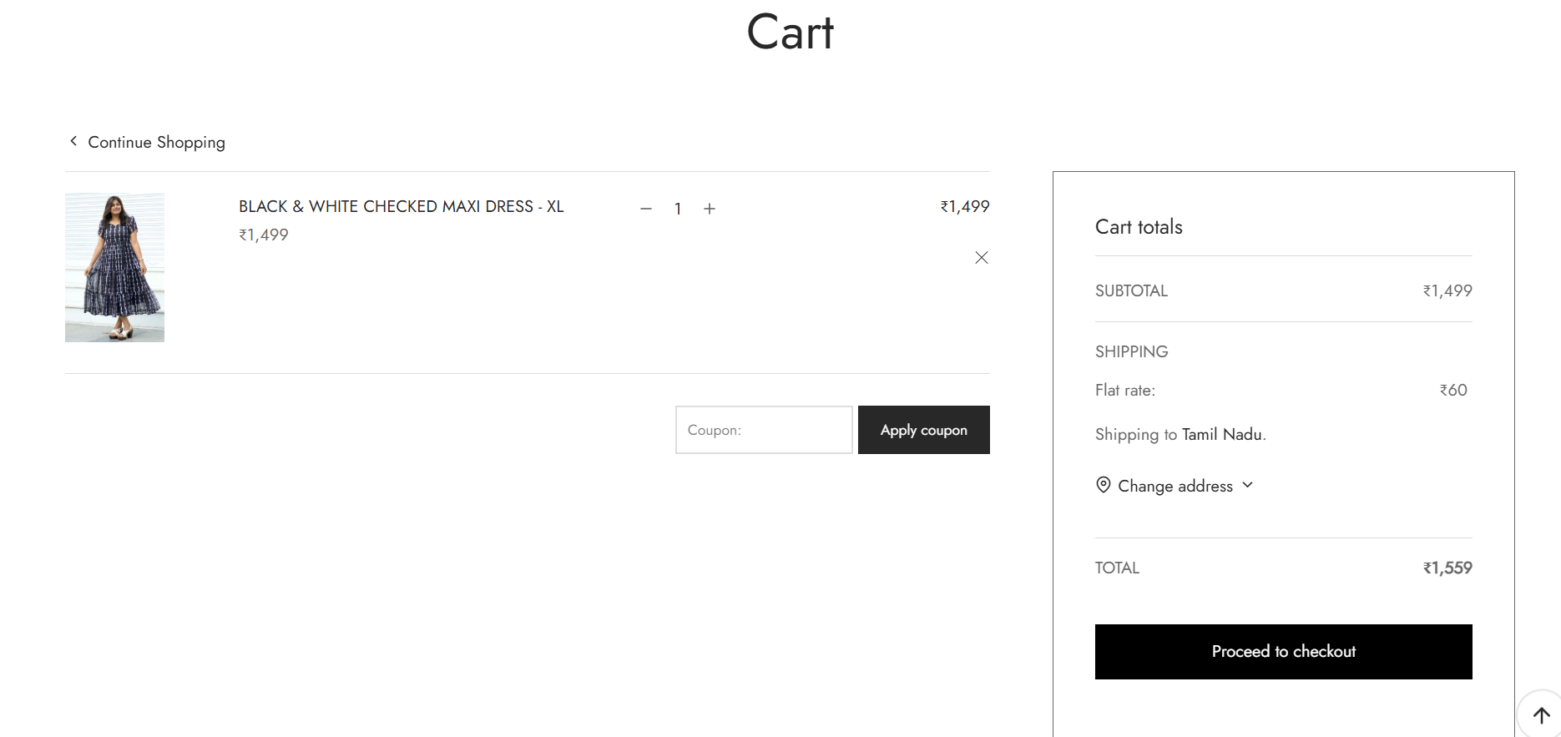Open Black & White Checked Maxi Dress title
The width and height of the screenshot is (1561, 737).
point(401,206)
